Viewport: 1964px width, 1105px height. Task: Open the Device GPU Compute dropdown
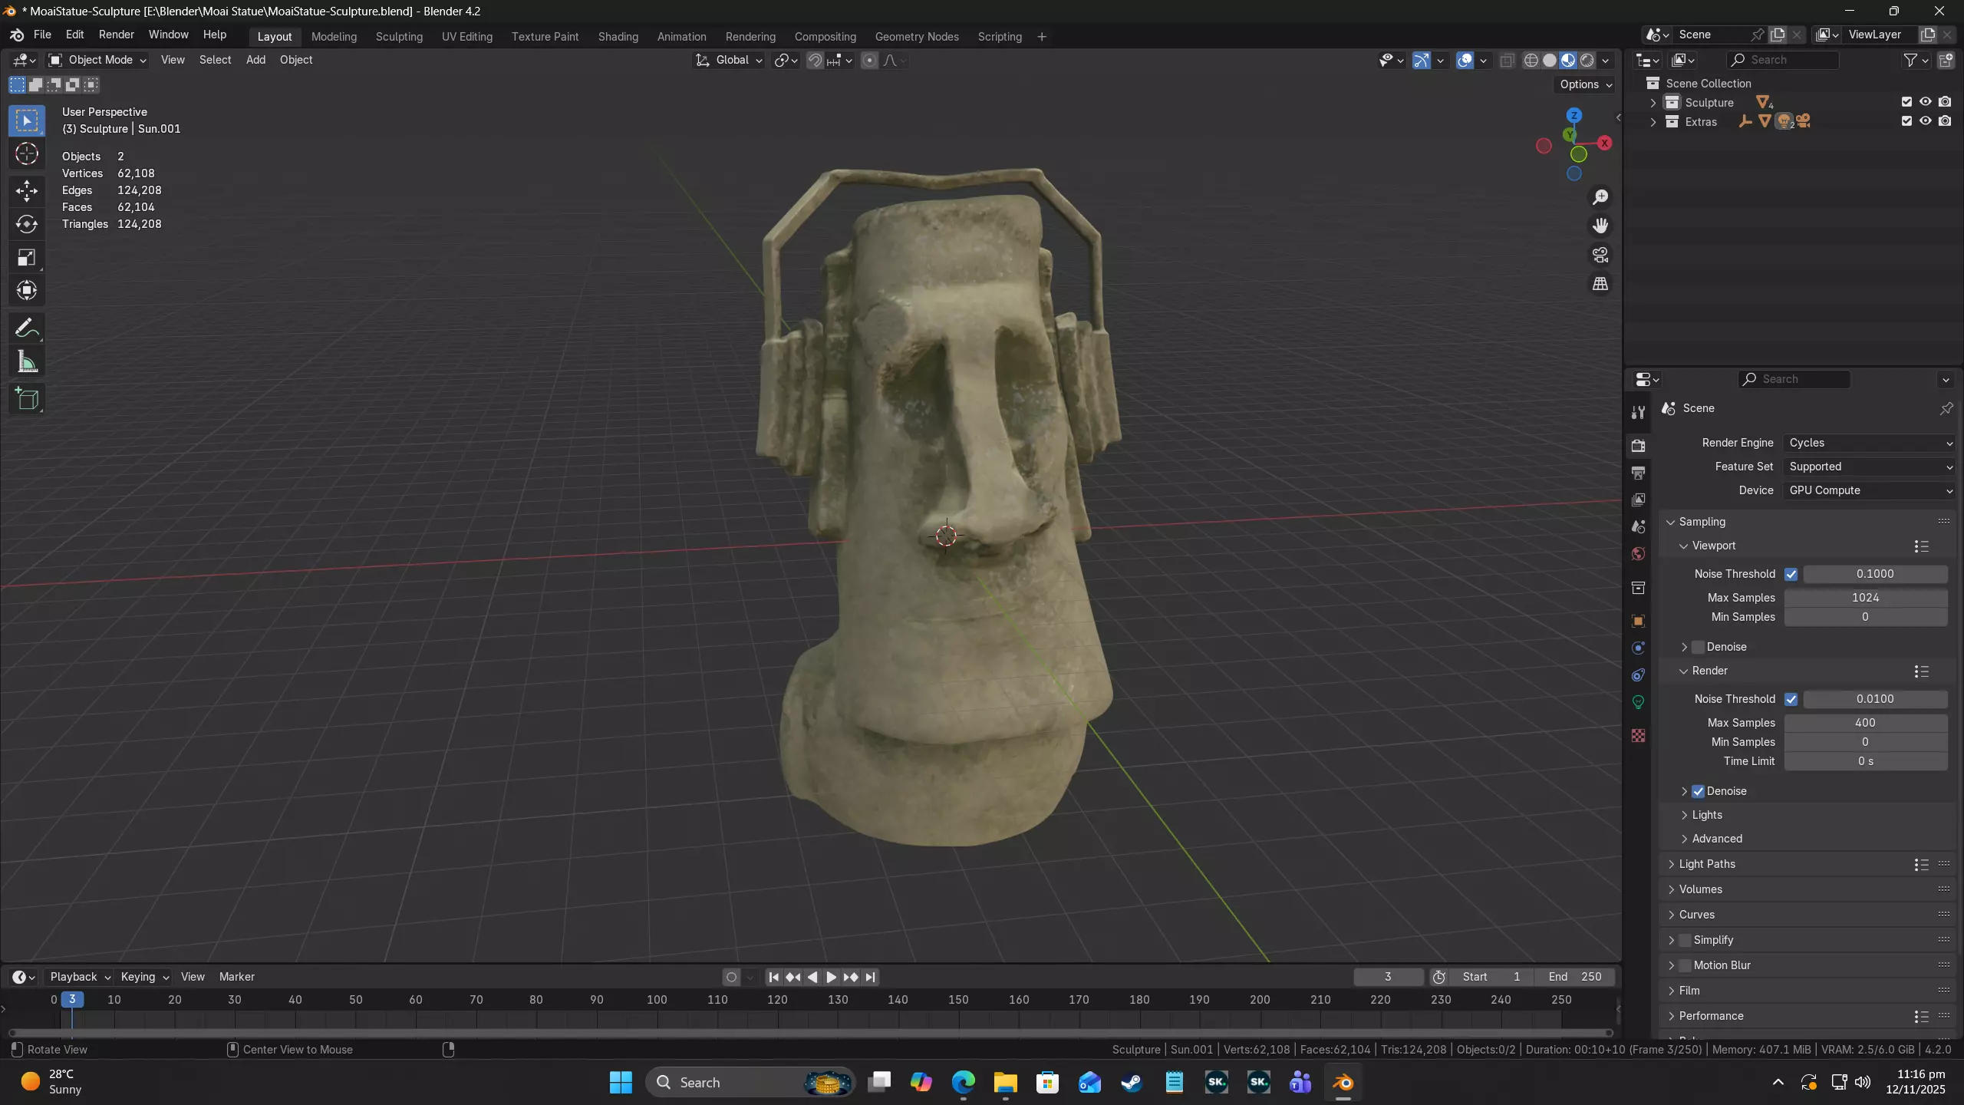(x=1869, y=490)
